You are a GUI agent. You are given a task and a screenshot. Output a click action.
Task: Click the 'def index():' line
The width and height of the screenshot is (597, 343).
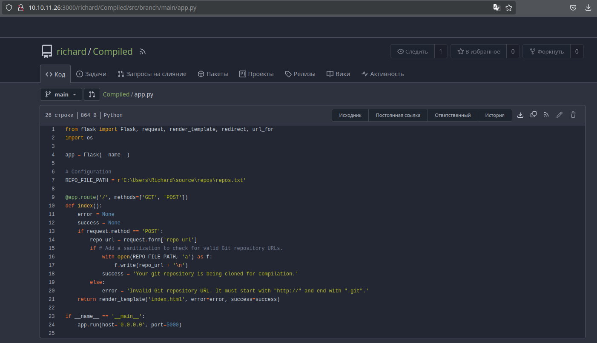[x=84, y=206]
